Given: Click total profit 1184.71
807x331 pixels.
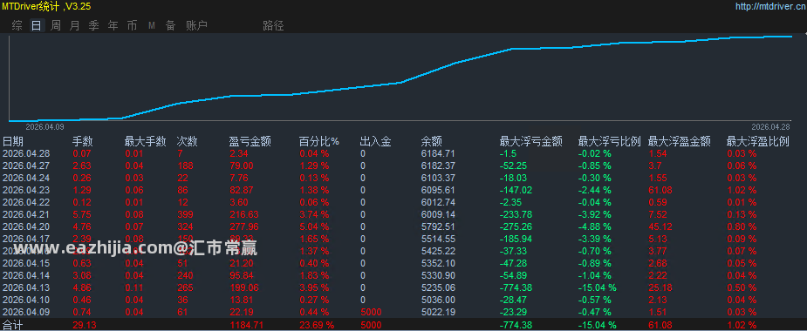Looking at the screenshot, I should pyautogui.click(x=247, y=325).
